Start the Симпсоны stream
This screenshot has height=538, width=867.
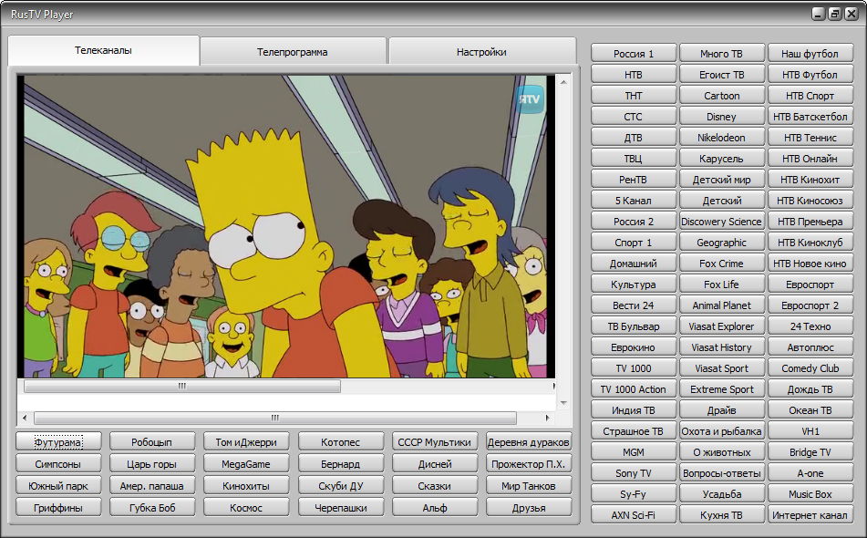coord(58,464)
